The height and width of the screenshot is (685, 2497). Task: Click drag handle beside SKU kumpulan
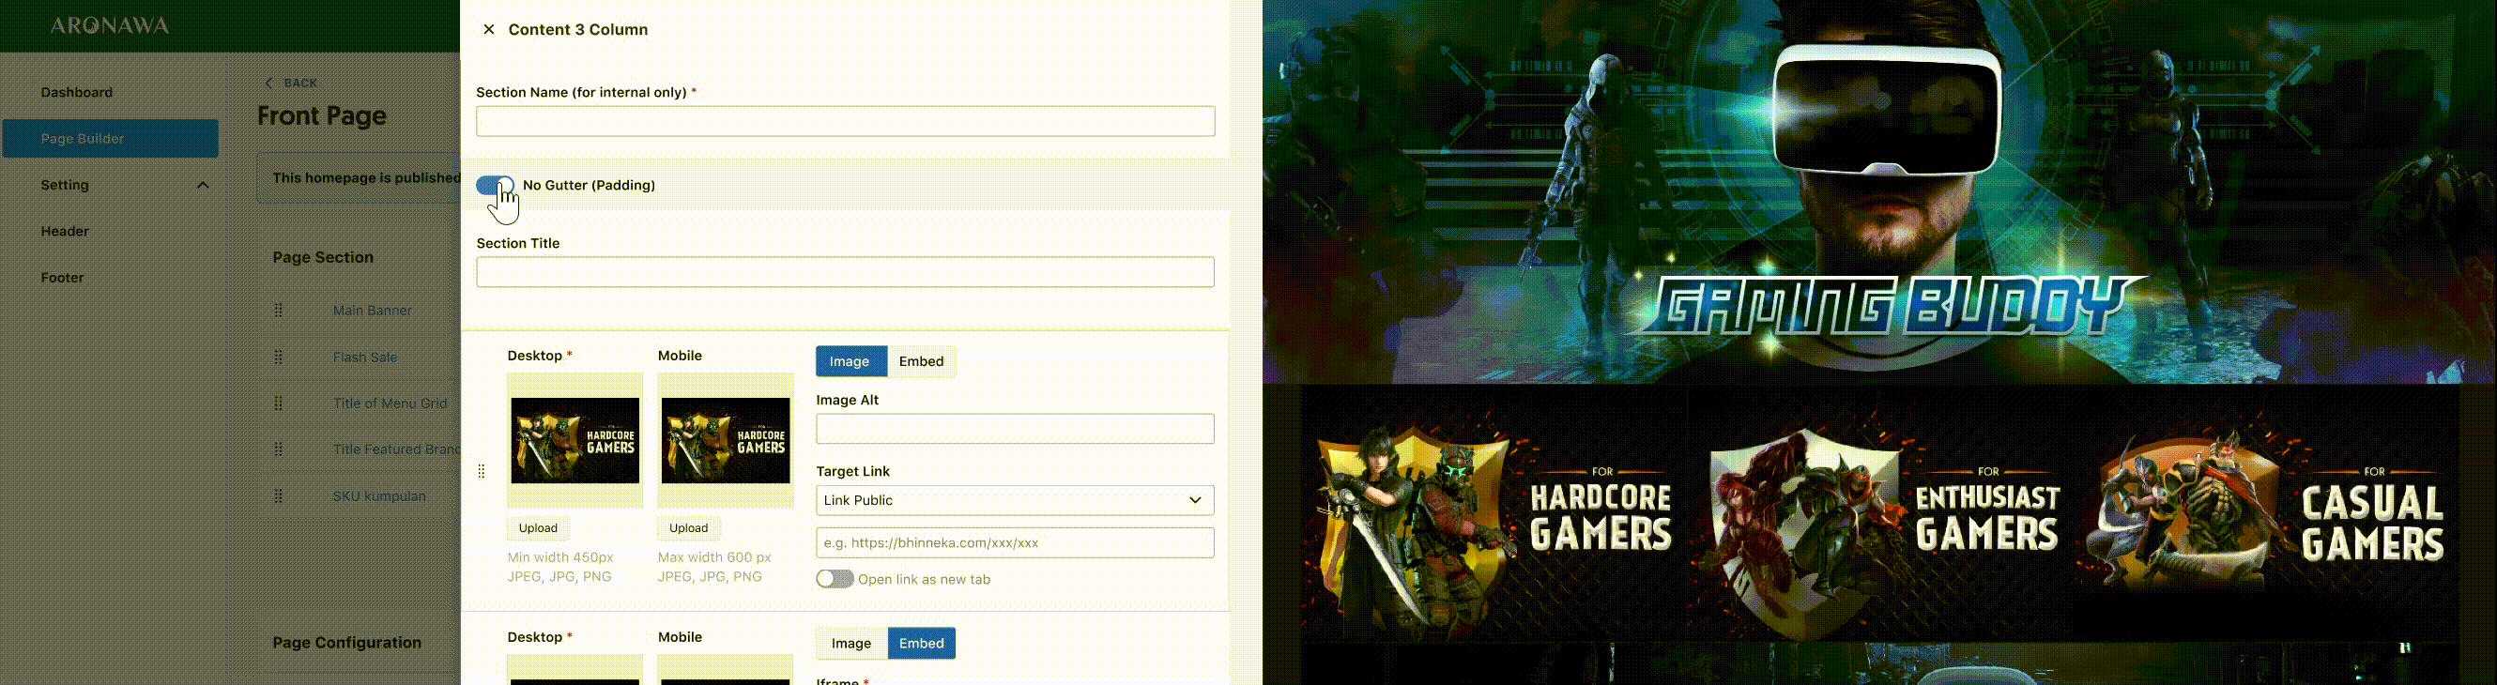(x=278, y=496)
